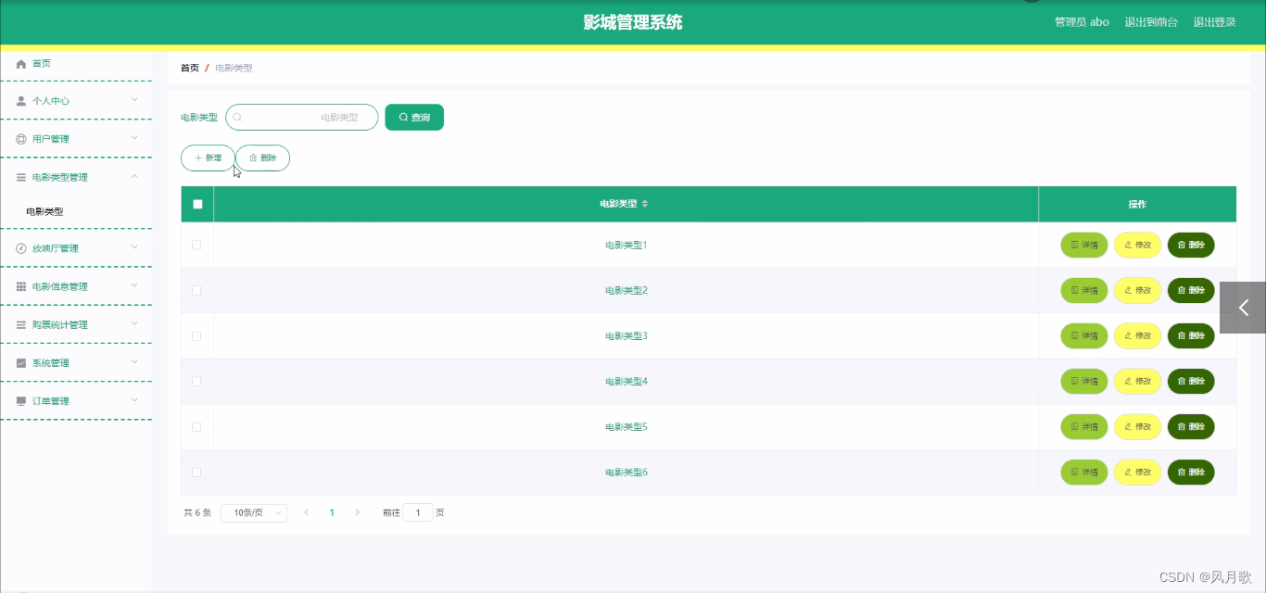Image resolution: width=1266 pixels, height=593 pixels.
Task: Click 详情 button for 电影类型4
Action: [1084, 381]
